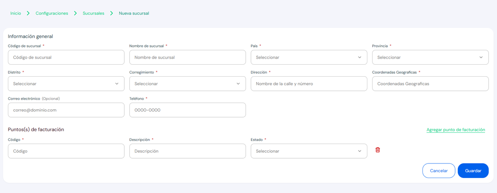The height and width of the screenshot is (193, 497).
Task: Focus the Correo electrónico field
Action: [66, 110]
